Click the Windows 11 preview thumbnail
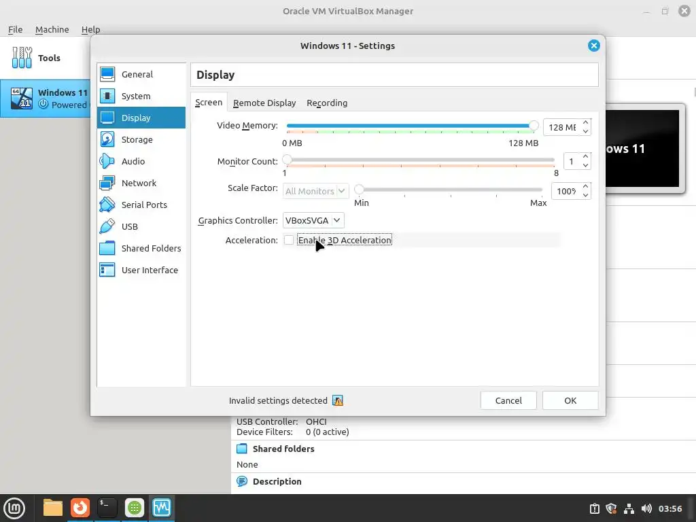 click(x=642, y=148)
